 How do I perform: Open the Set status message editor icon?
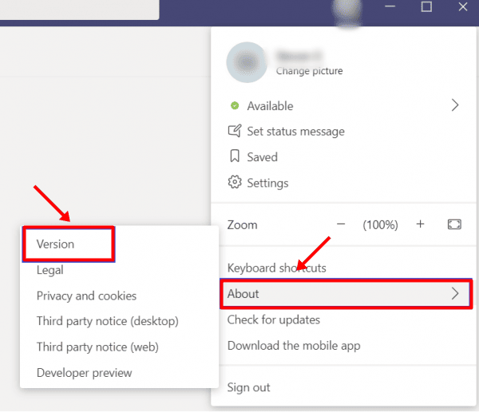235,131
